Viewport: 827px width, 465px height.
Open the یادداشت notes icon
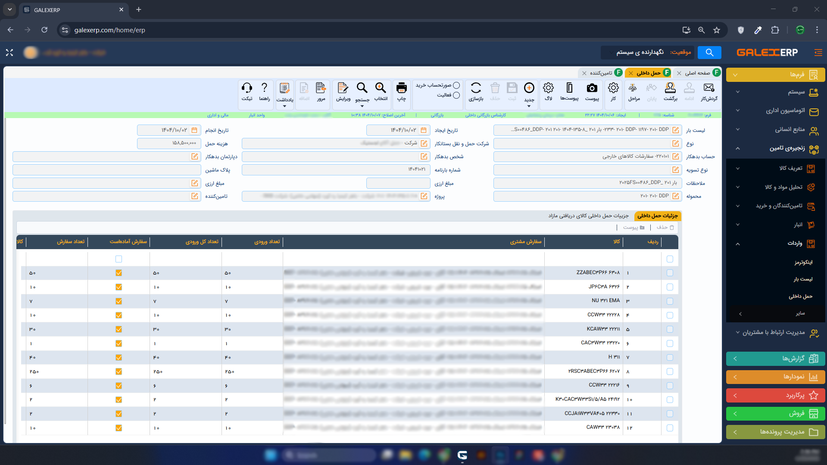click(284, 88)
